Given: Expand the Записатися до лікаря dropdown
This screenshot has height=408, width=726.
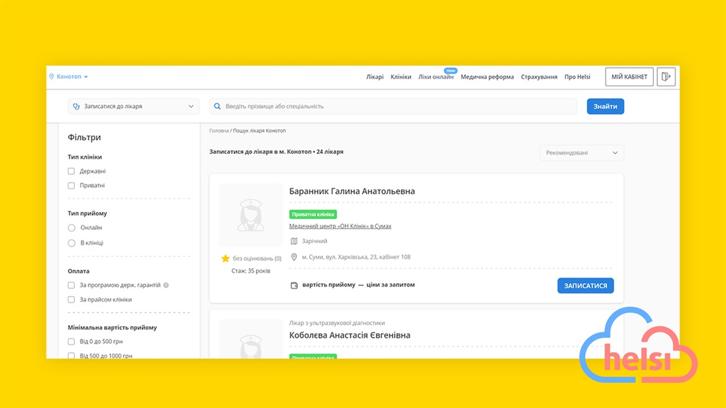Looking at the screenshot, I should pos(134,107).
